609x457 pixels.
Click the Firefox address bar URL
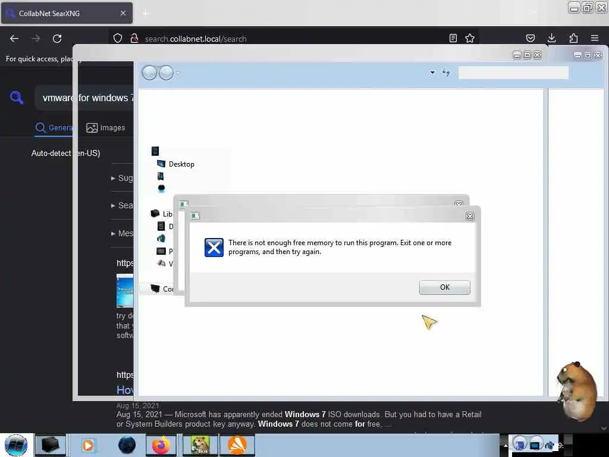click(196, 39)
